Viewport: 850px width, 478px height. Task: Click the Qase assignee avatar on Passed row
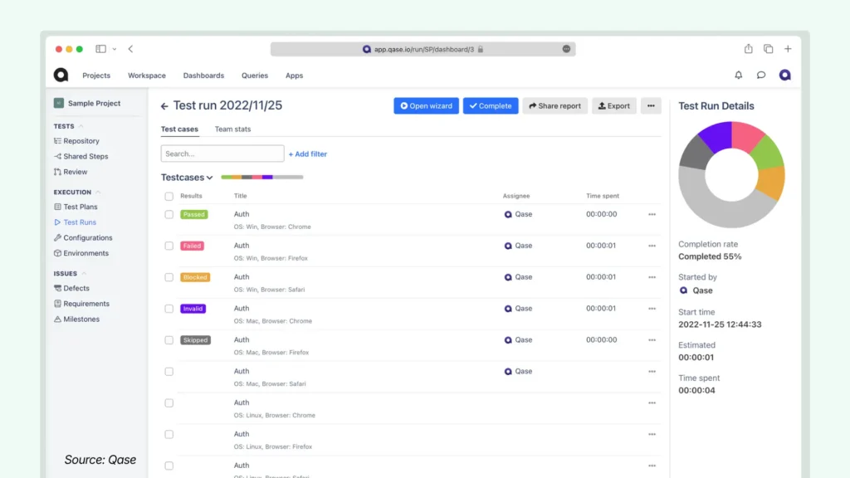coord(508,214)
